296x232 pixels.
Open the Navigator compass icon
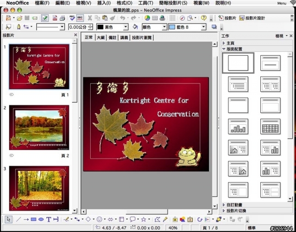[182, 18]
